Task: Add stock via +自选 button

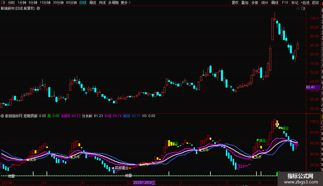Action: [x=305, y=3]
